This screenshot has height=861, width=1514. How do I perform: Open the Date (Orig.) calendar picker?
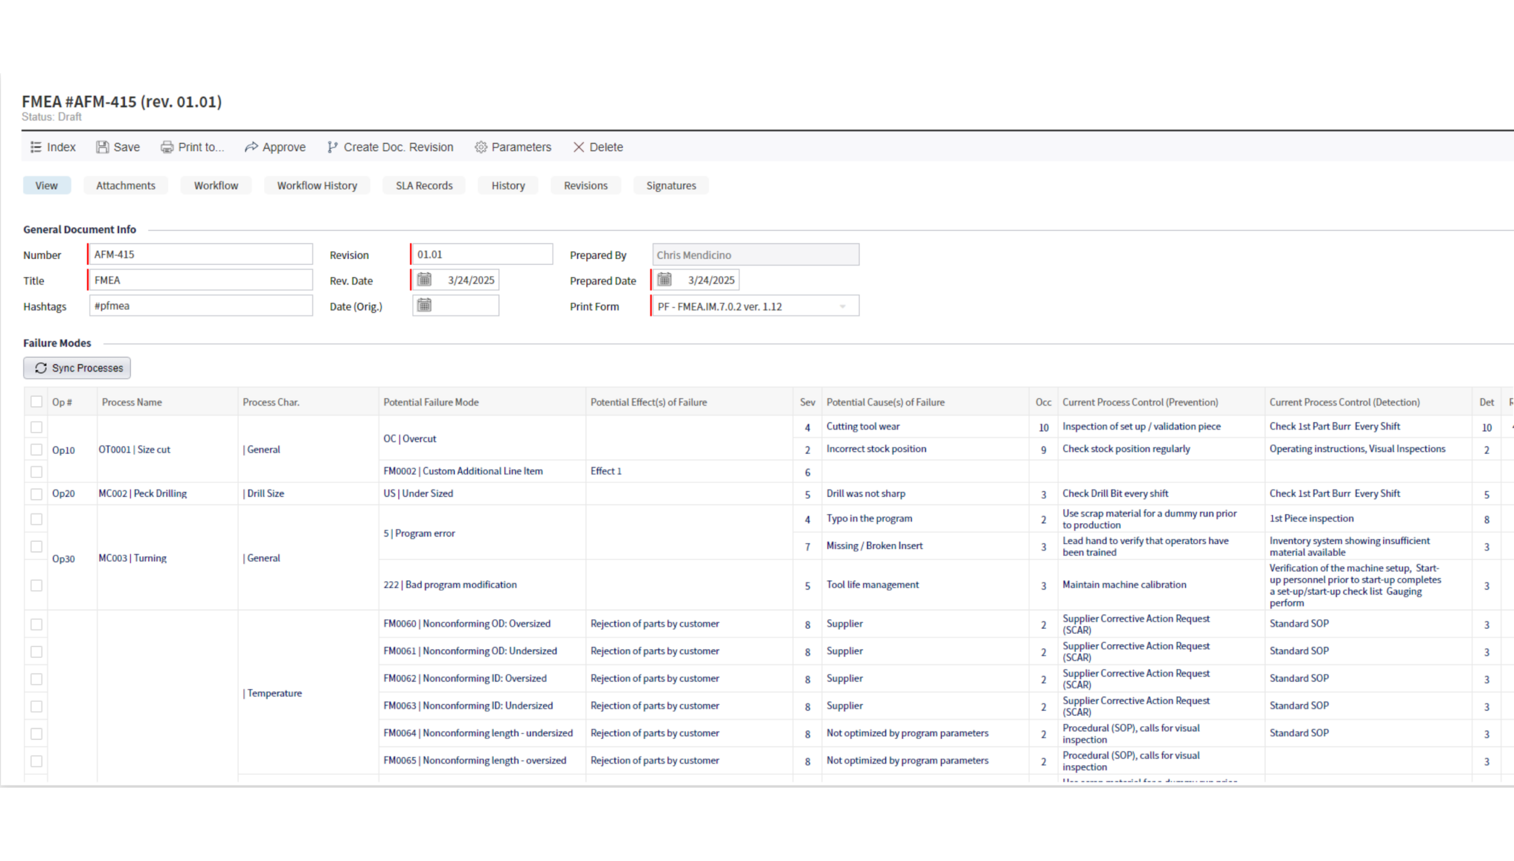(x=424, y=305)
